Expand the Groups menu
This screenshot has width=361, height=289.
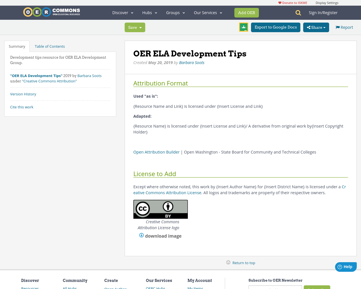pyautogui.click(x=175, y=13)
